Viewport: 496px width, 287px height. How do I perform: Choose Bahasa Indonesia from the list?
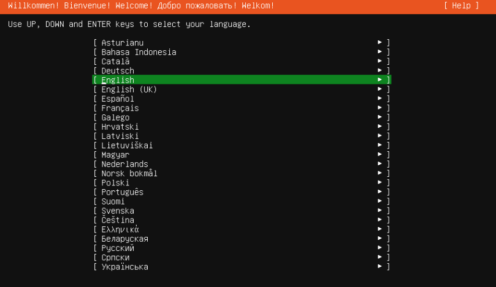click(x=242, y=52)
